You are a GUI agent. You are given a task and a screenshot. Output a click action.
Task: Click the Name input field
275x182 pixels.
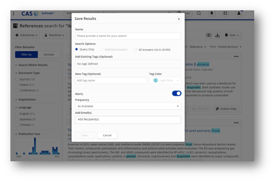(128, 36)
